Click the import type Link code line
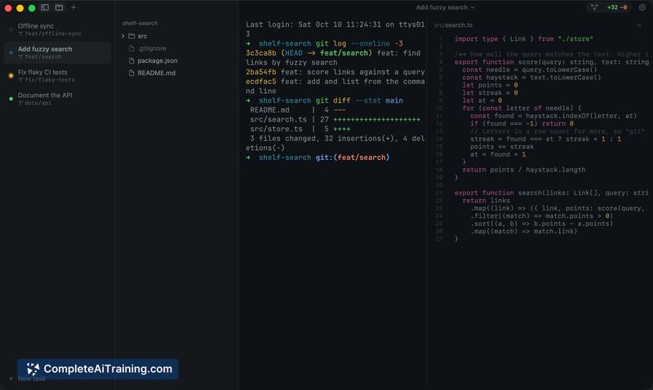The height and width of the screenshot is (390, 653). tap(523, 39)
